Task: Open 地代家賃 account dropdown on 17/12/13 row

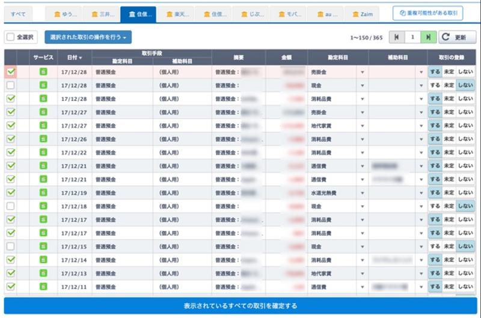Action: (363, 274)
